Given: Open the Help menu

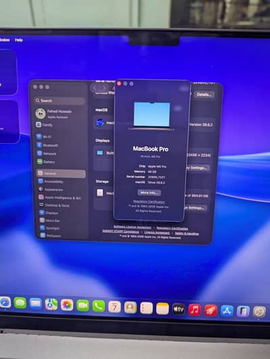Looking at the screenshot, I should tap(19, 40).
